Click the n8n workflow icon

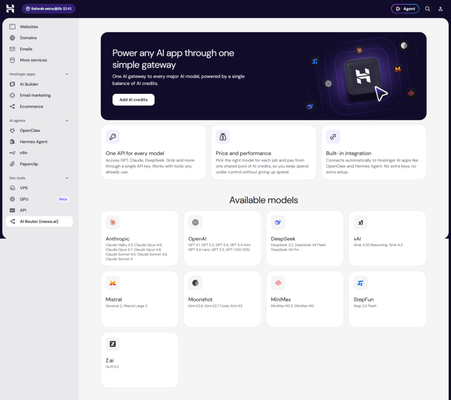click(x=12, y=153)
